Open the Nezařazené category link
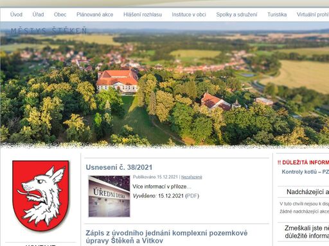This screenshot has height=246, width=329. click(x=191, y=177)
